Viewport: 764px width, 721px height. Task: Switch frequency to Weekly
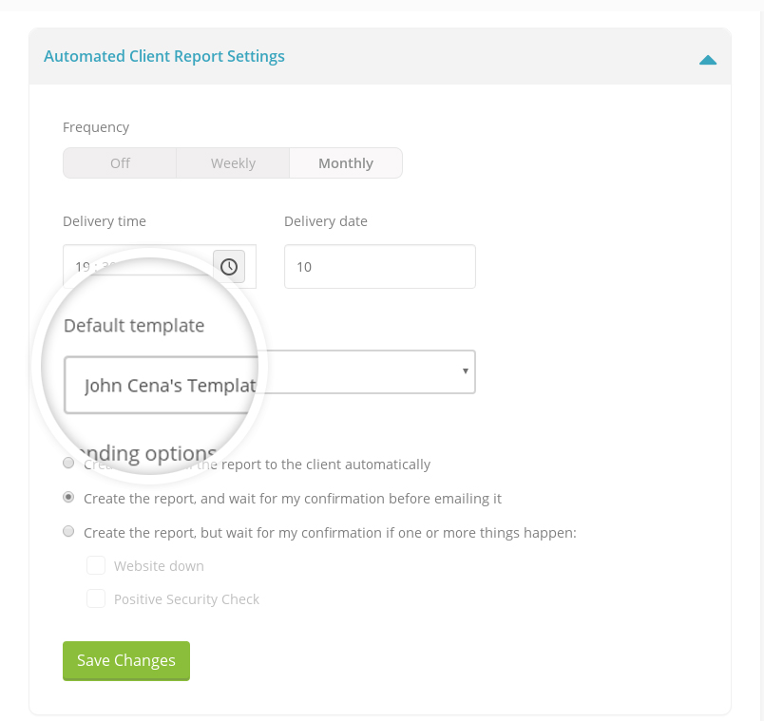pos(233,163)
